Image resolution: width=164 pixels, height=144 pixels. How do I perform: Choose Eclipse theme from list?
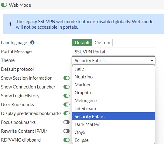pos(114,140)
